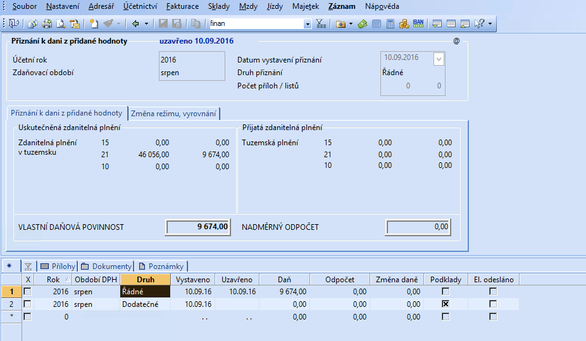Expand the 'finan' search combo box dropdown
This screenshot has height=341, width=586.
coord(308,24)
